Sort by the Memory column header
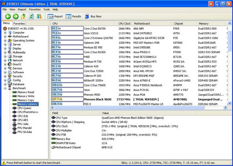Screen dimensions: 233x166 point(211,24)
